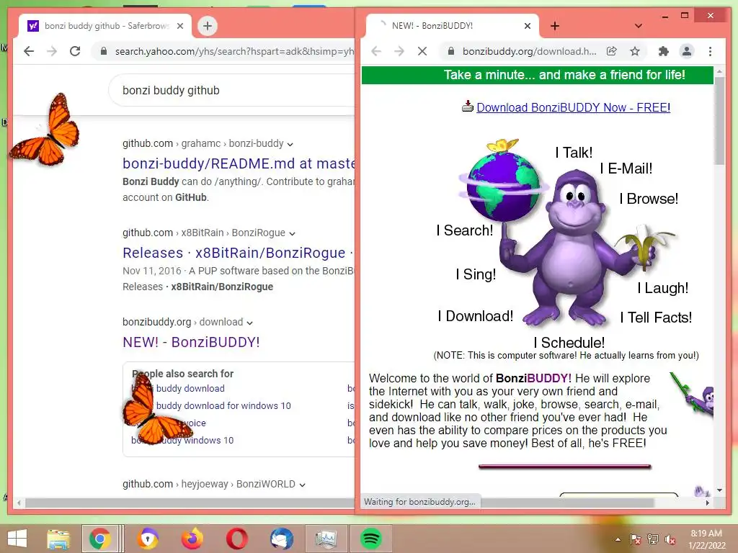
Task: Expand the grahamc bonzi-buddy result chevron
Action: click(x=290, y=144)
